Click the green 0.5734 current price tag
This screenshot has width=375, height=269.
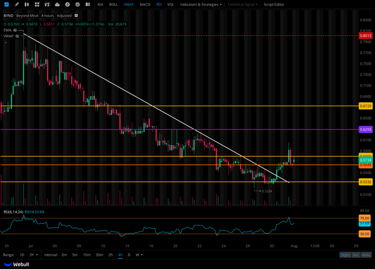(366, 160)
